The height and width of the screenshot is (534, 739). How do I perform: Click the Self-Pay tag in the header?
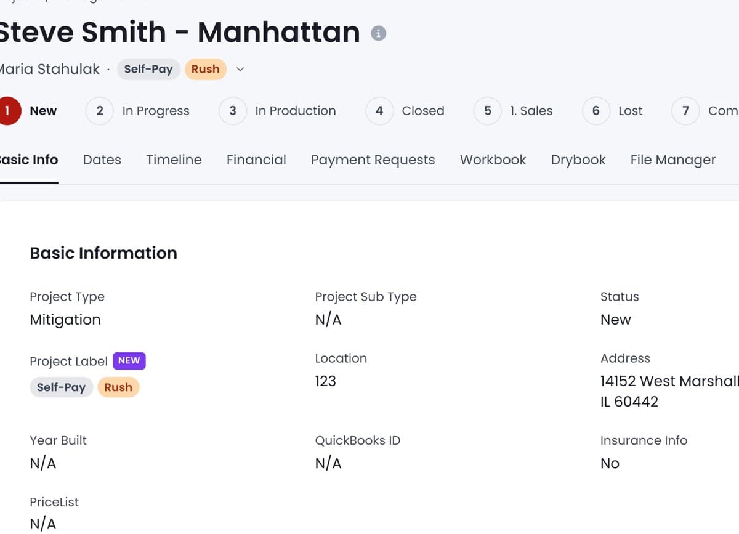(148, 69)
